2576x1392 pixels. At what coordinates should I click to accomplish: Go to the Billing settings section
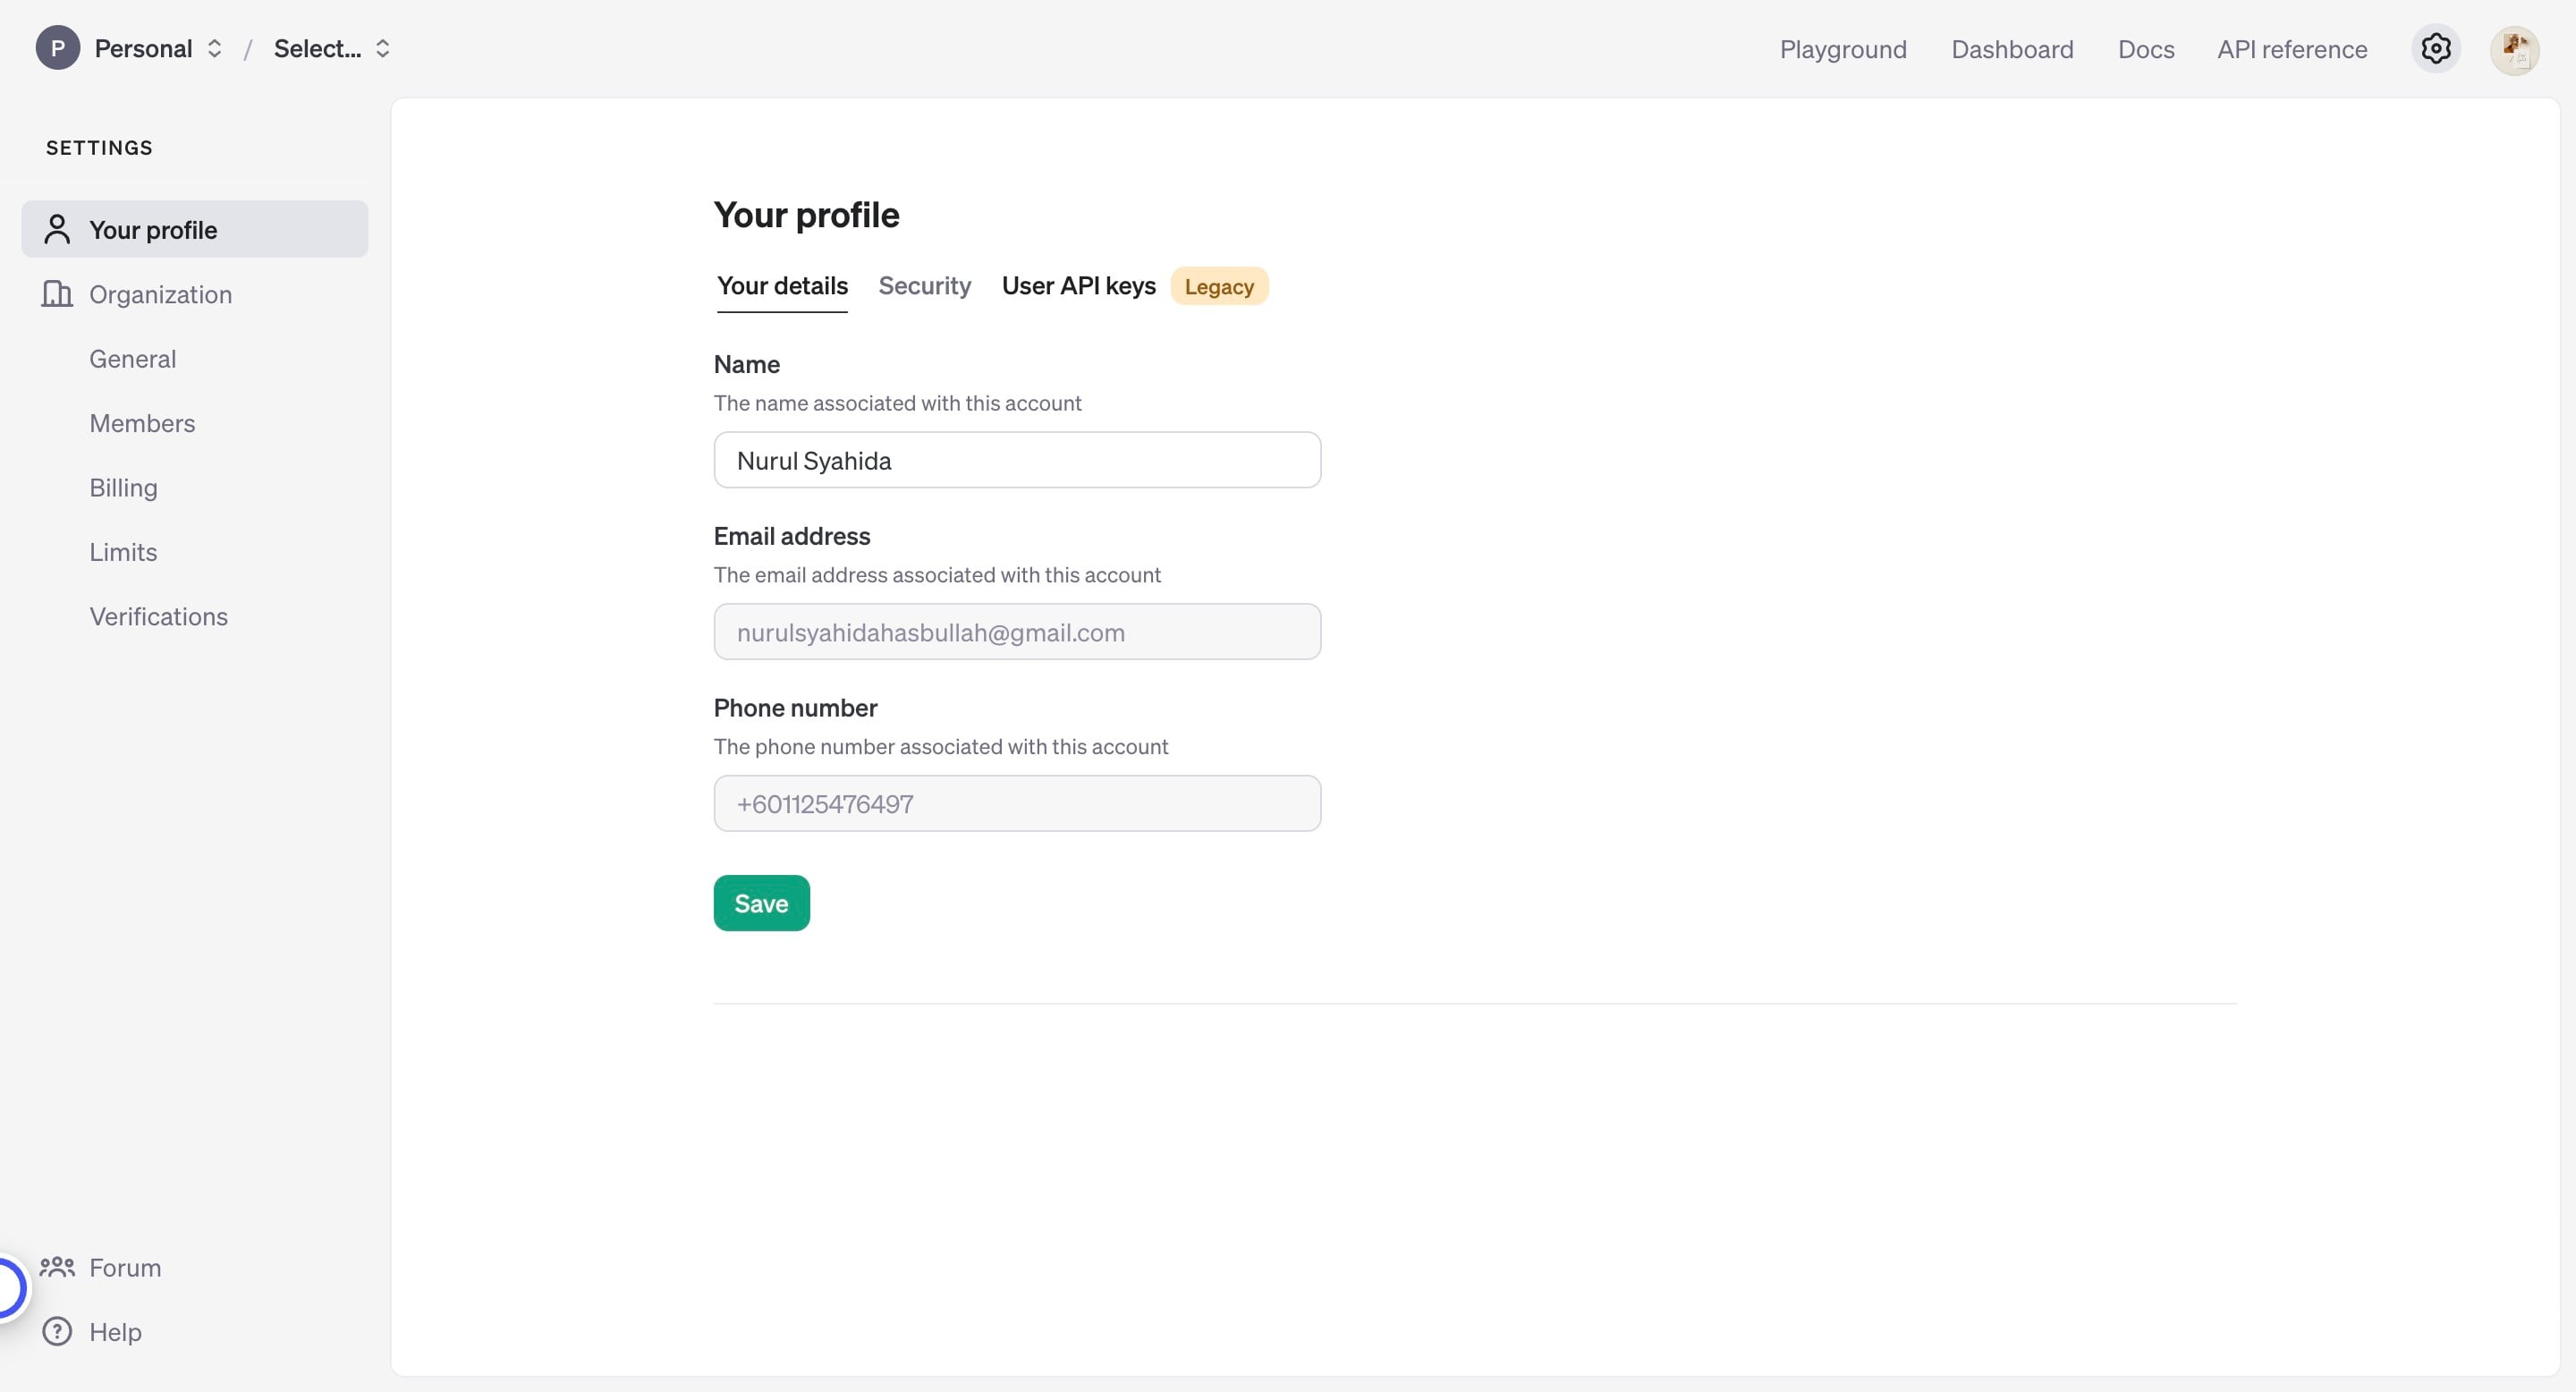123,487
